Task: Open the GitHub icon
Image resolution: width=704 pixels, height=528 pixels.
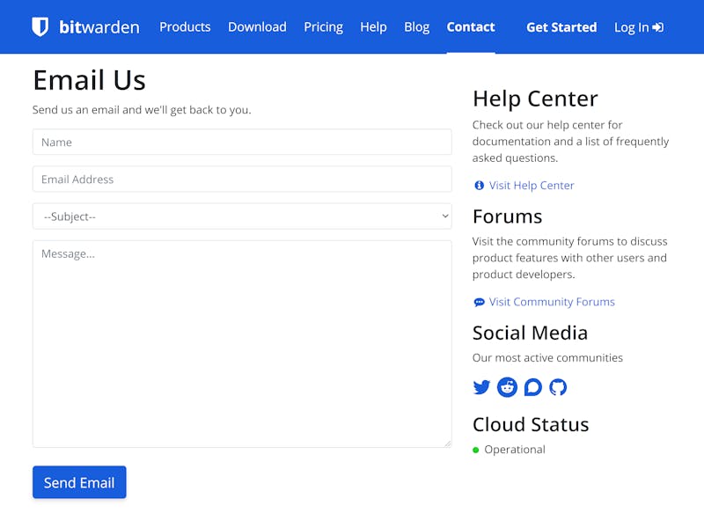Action: click(x=558, y=387)
